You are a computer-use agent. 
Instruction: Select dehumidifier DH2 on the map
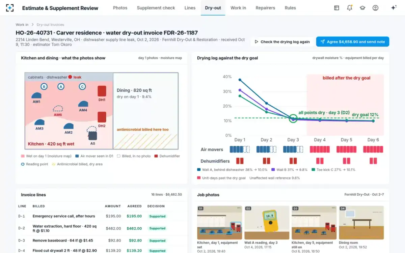(x=102, y=117)
